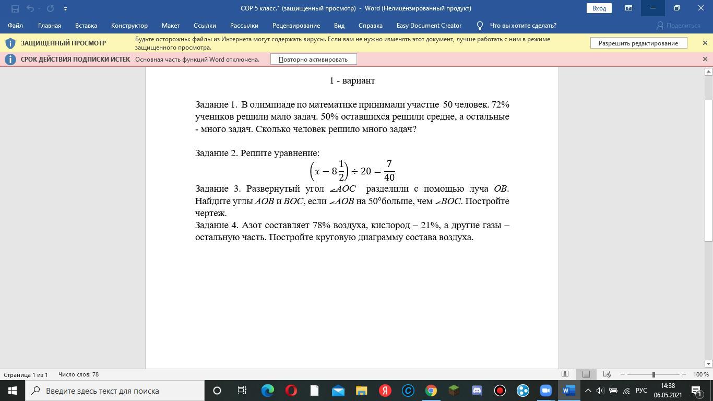Click the subscription expired info icon
Screen dimensions: 713x401
pyautogui.click(x=10, y=59)
